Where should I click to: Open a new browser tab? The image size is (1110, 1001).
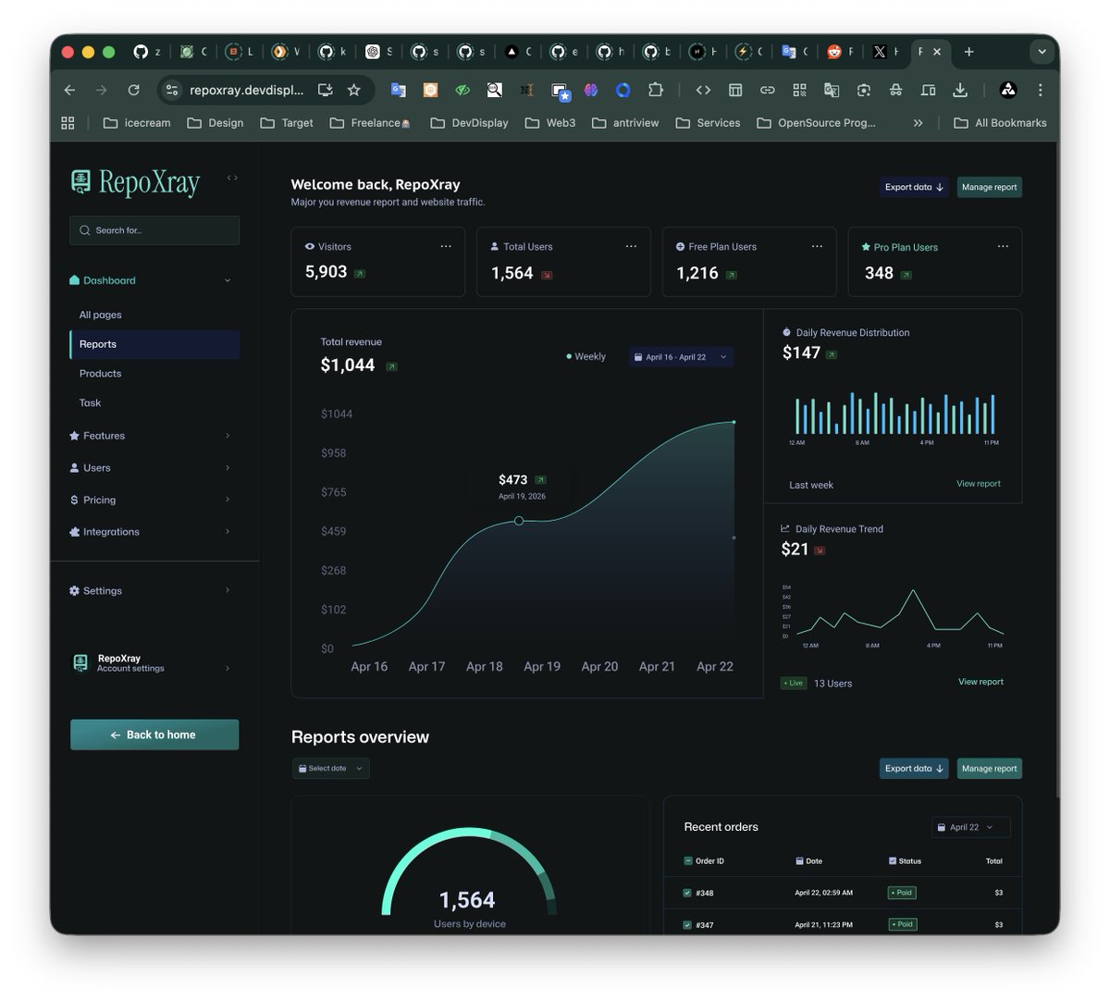tap(968, 52)
